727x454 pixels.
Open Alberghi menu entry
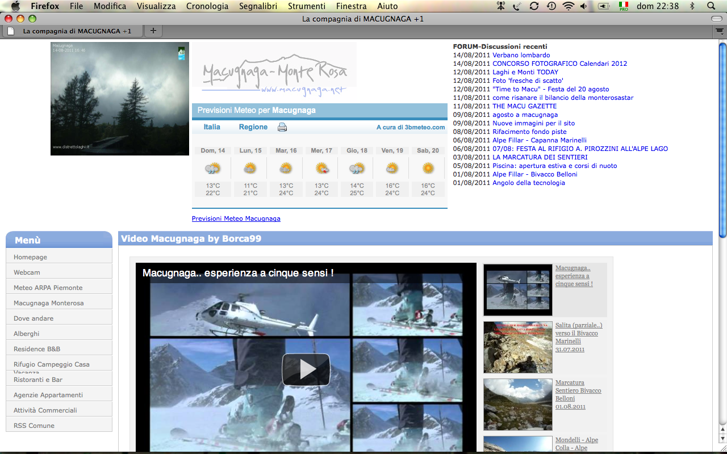[x=59, y=334]
